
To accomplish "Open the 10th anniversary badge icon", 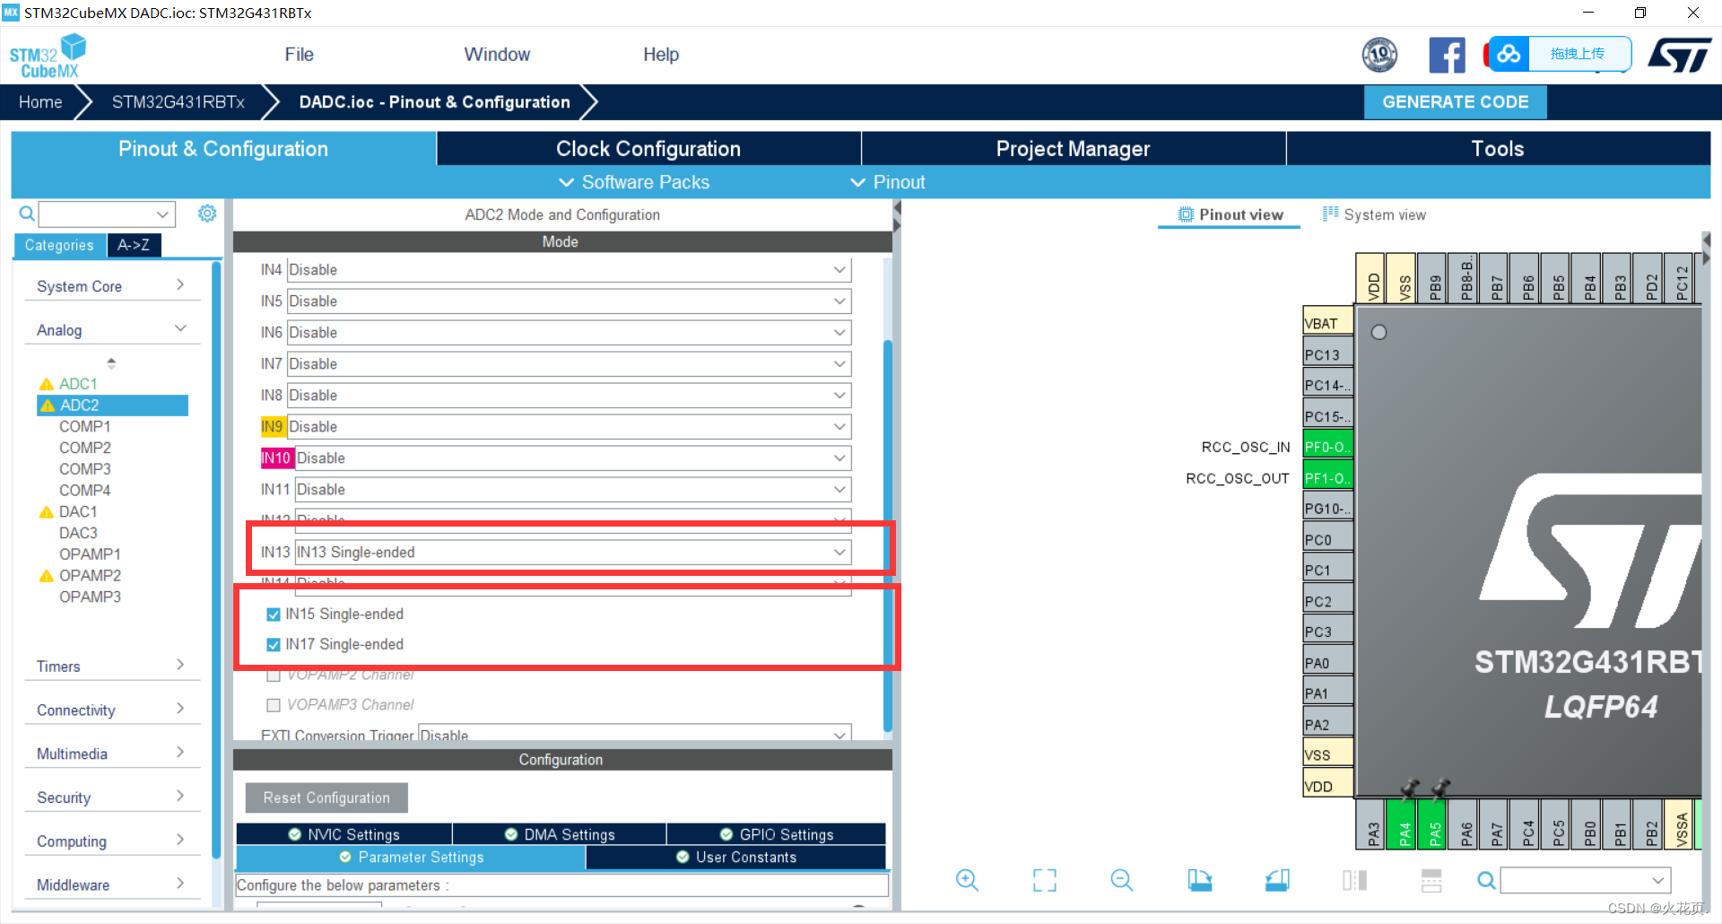I will click(1379, 56).
